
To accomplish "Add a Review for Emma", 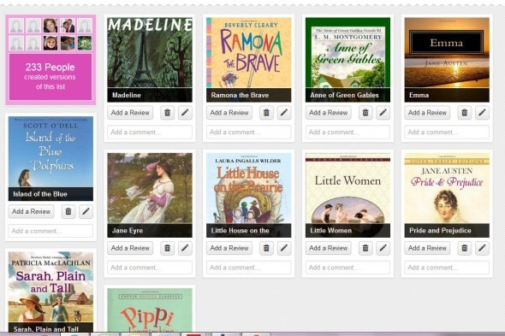I will pos(427,113).
